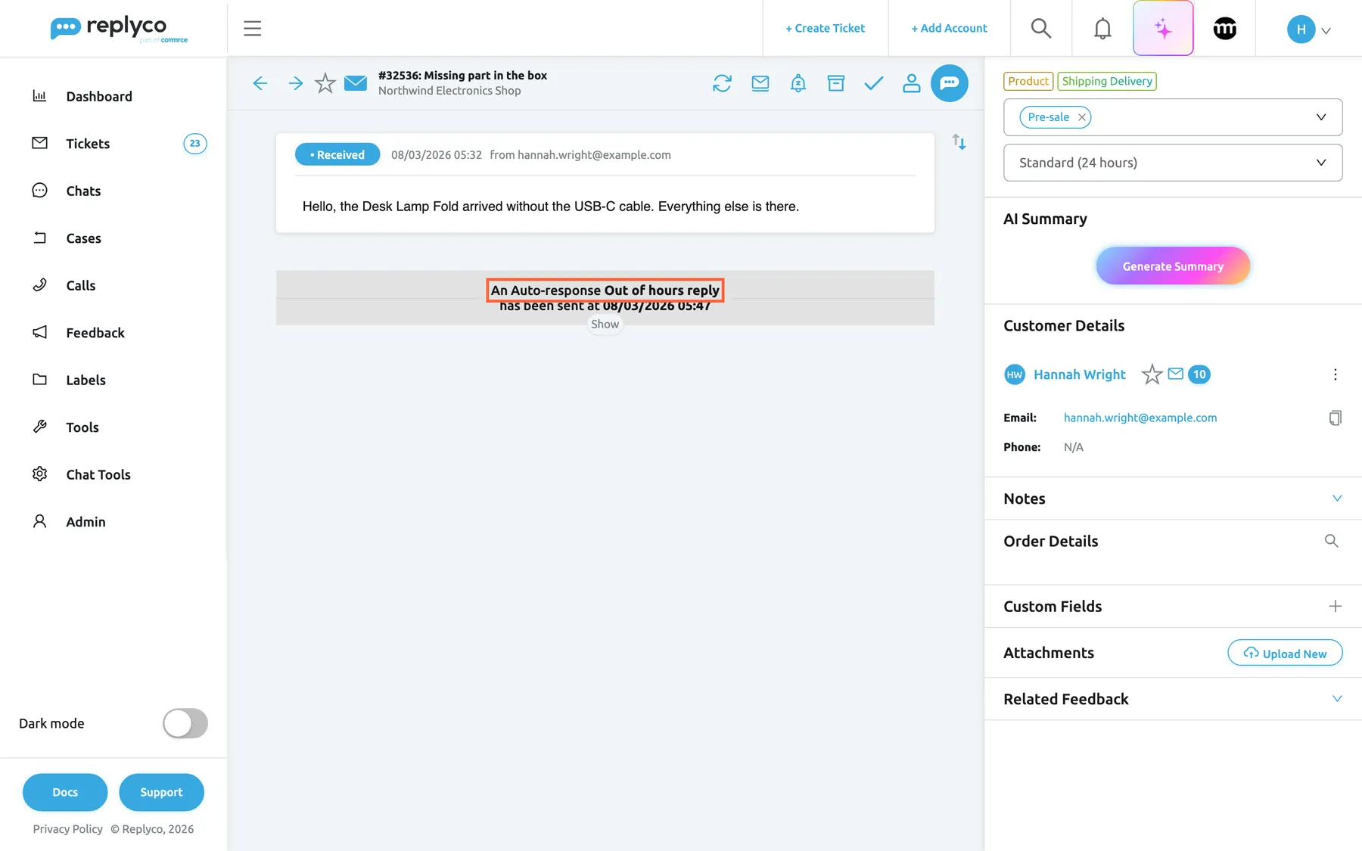Open the blue chat reply bubble

(x=949, y=83)
